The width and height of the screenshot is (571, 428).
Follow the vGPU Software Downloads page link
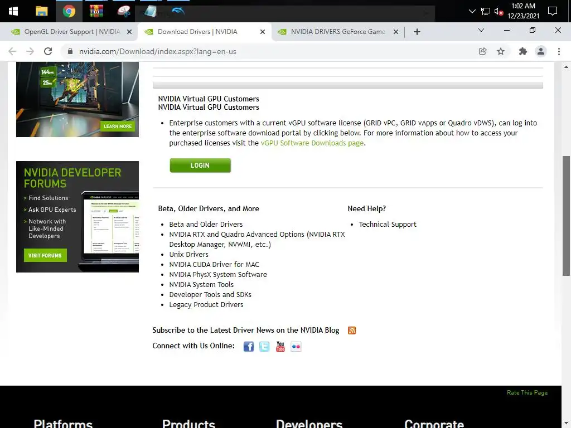click(312, 143)
